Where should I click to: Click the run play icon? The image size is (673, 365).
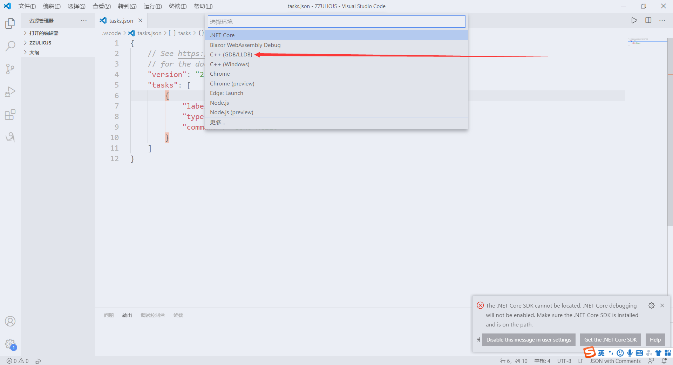click(x=634, y=20)
